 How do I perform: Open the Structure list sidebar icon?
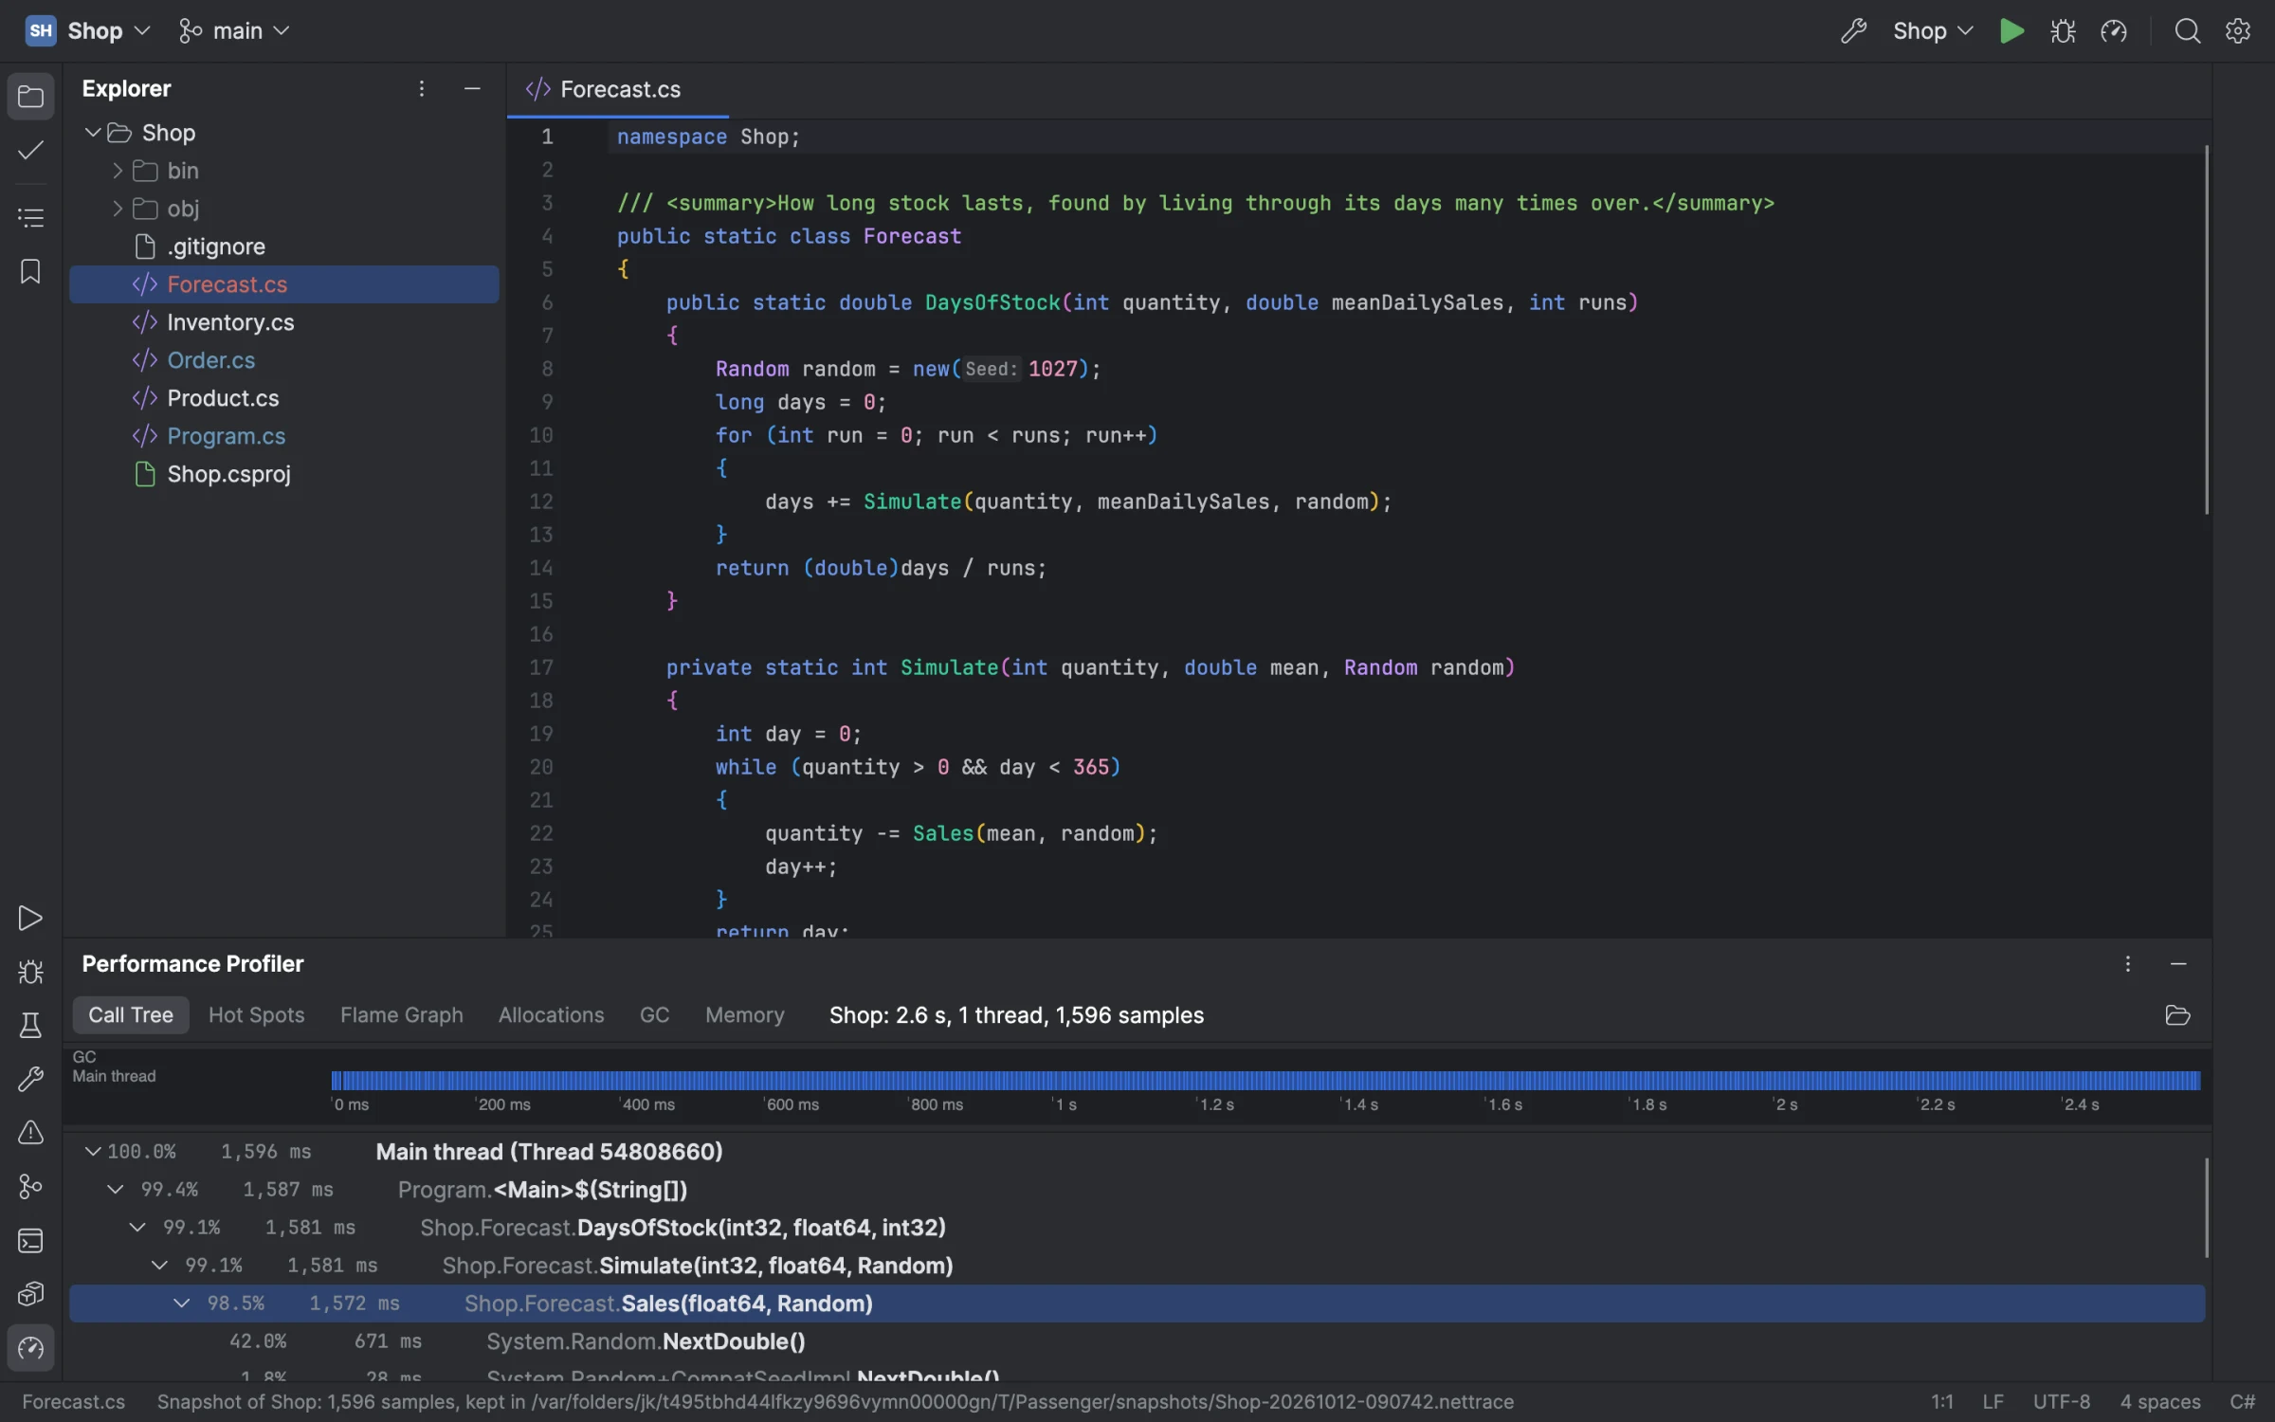(x=30, y=217)
